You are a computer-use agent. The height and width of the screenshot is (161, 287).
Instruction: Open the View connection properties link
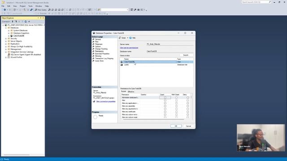106,102
